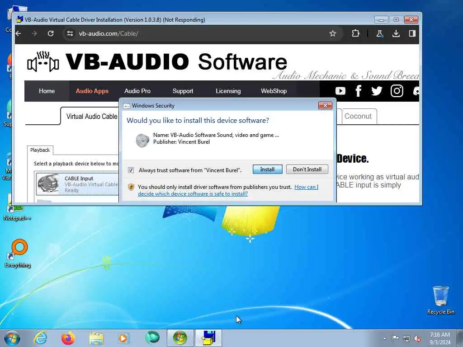Click Install in Windows Security dialog

pos(267,169)
